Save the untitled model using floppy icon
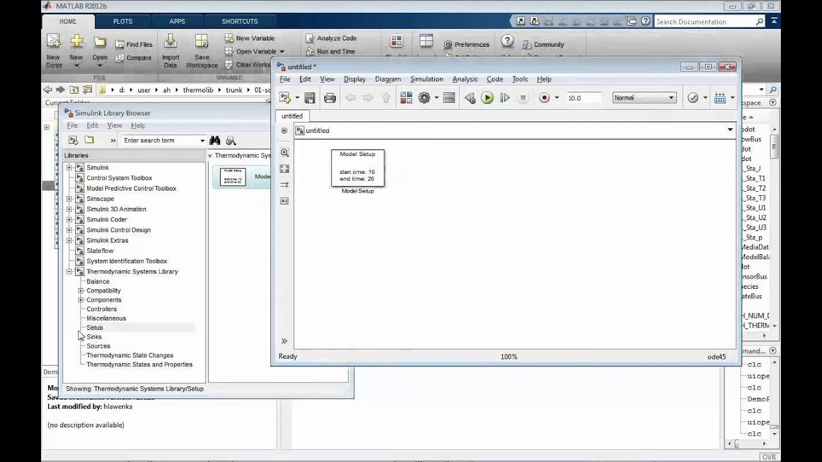 (x=310, y=98)
